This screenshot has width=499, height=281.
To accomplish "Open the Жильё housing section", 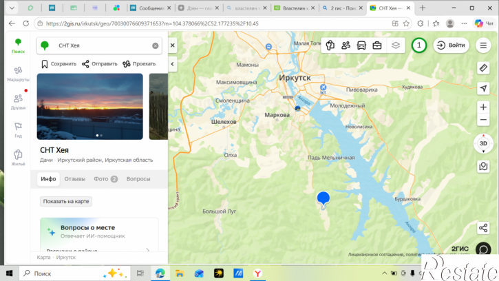I will click(18, 158).
